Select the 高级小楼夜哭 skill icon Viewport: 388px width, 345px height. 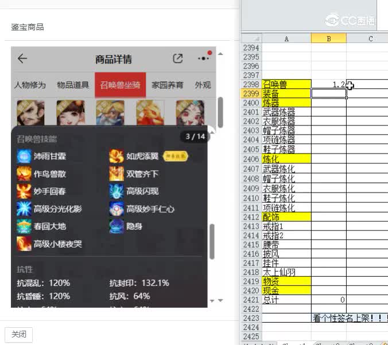coord(24,244)
